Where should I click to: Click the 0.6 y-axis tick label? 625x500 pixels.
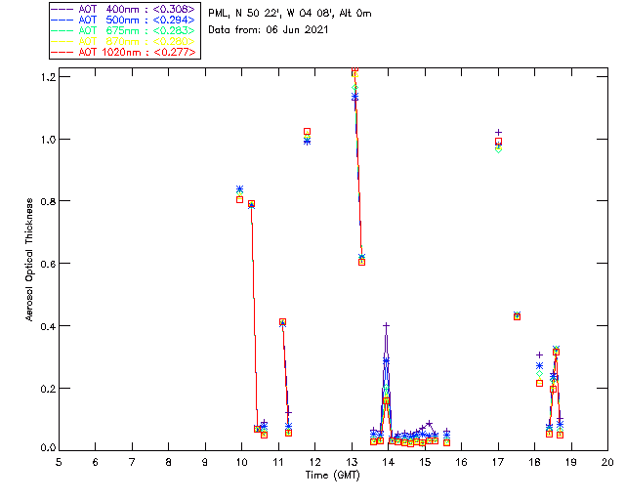click(x=48, y=264)
